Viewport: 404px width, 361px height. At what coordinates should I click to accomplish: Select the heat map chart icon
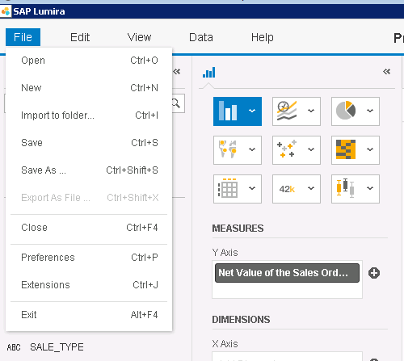point(346,149)
